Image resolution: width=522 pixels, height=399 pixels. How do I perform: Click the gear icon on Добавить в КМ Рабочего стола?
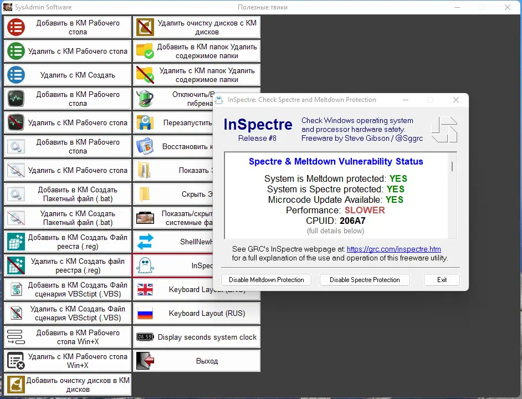(x=16, y=146)
